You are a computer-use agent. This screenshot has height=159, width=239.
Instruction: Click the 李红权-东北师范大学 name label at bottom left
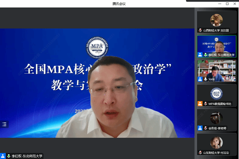pos(27,156)
